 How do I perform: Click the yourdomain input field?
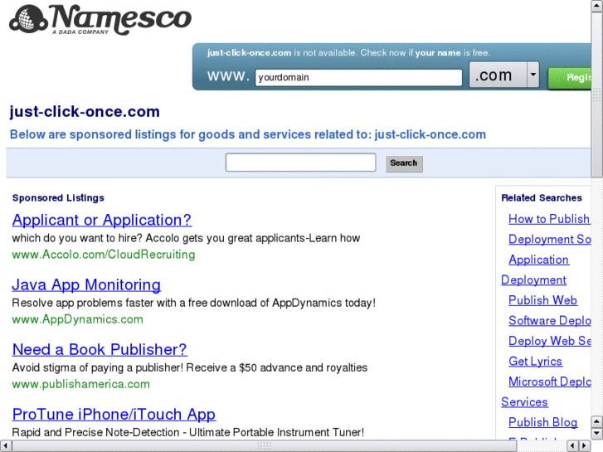pyautogui.click(x=357, y=78)
